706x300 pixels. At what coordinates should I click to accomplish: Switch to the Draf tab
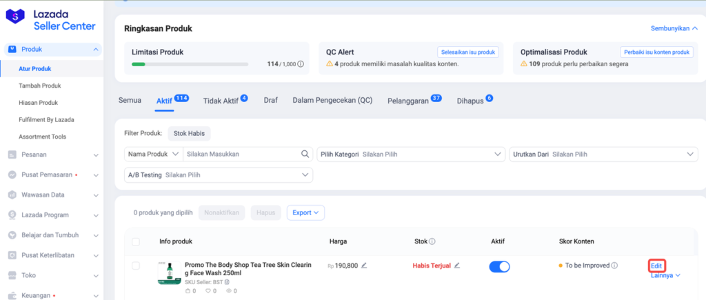point(270,101)
